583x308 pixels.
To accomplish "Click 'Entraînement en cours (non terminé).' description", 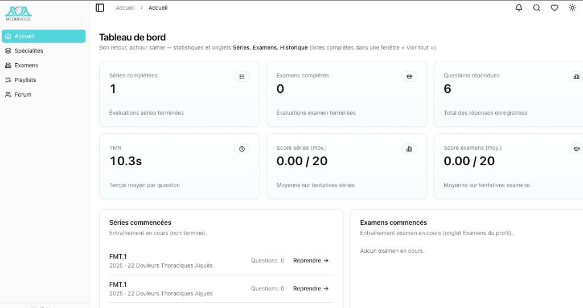I will (158, 233).
